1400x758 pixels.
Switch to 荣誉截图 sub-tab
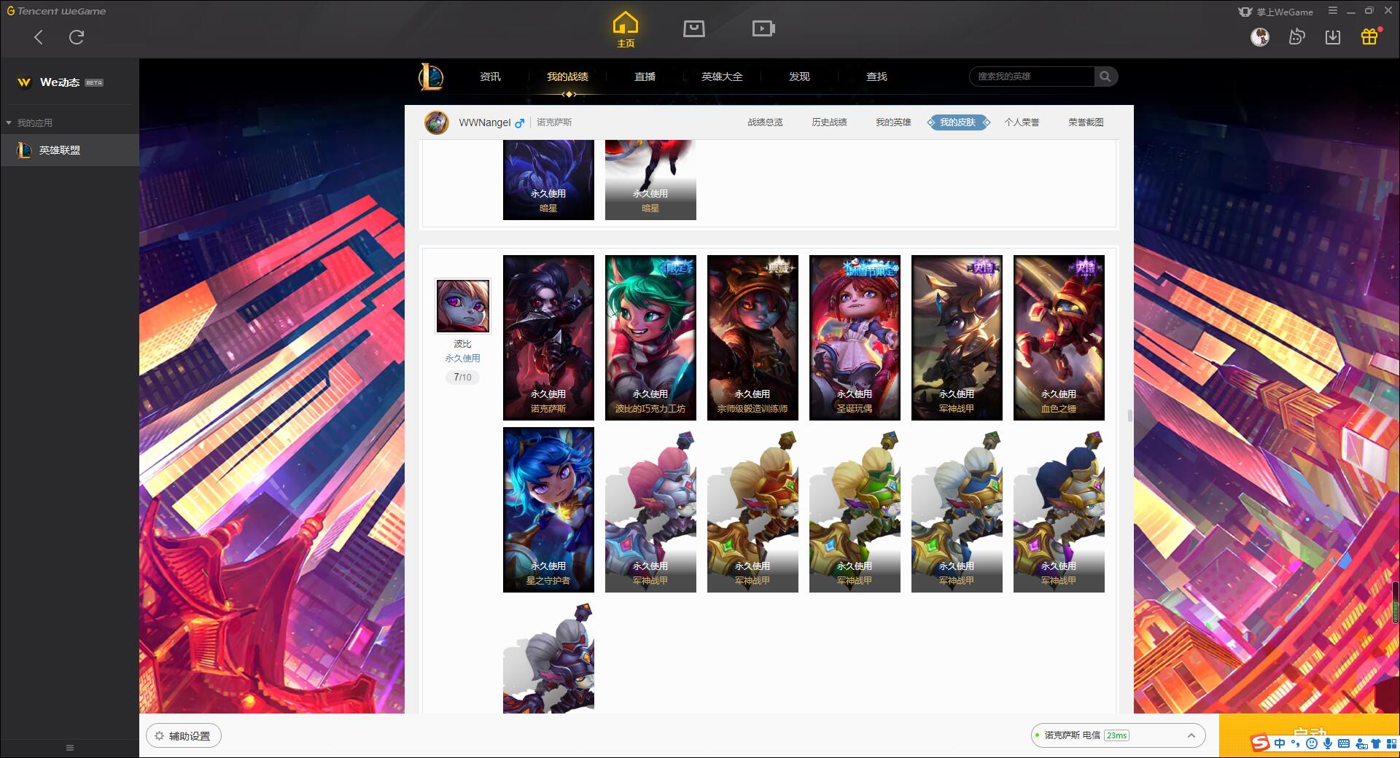point(1086,122)
